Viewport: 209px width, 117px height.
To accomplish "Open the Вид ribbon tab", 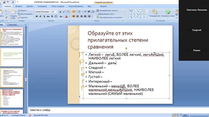I will (x=89, y=6).
